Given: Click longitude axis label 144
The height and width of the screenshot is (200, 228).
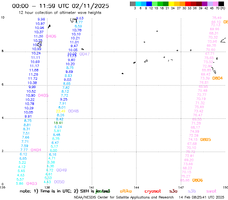Looking at the screenshot, I should click(136, 187).
